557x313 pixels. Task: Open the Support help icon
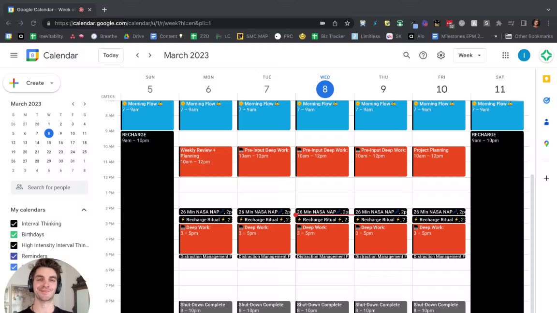[x=423, y=56]
